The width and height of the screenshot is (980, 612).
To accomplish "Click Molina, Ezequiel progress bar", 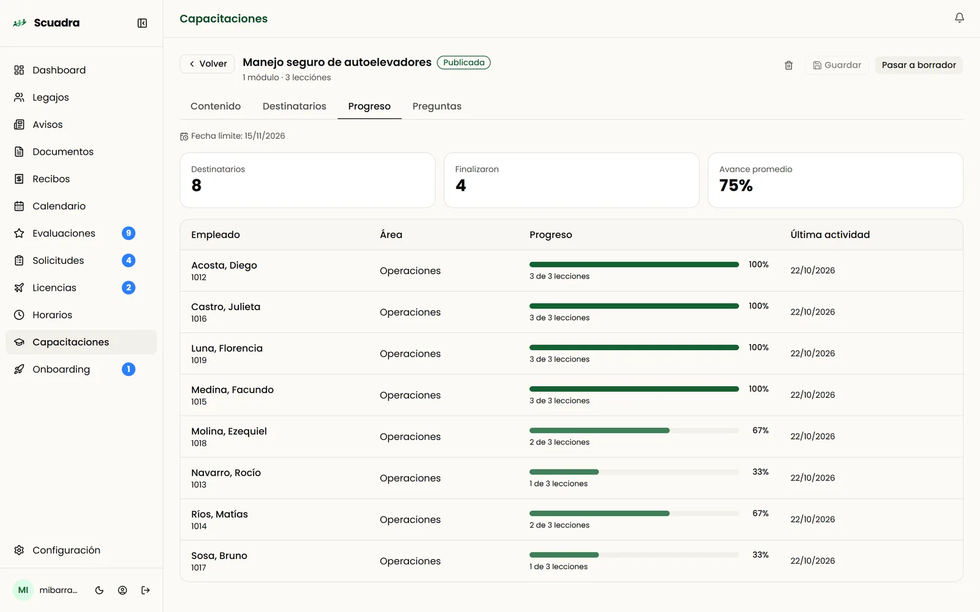I will [634, 431].
